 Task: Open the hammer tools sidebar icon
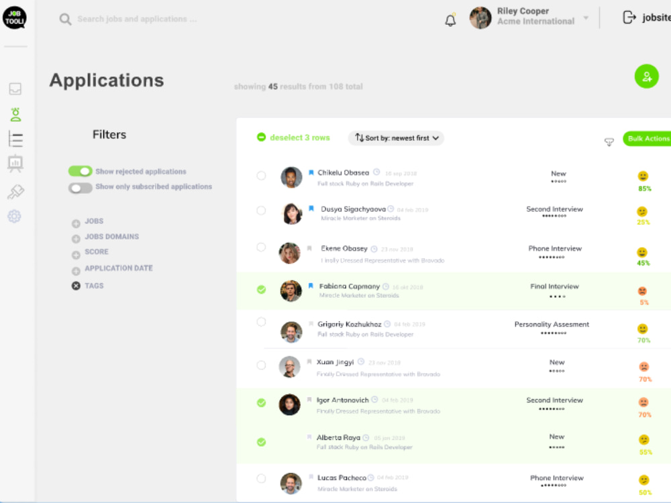coord(15,191)
